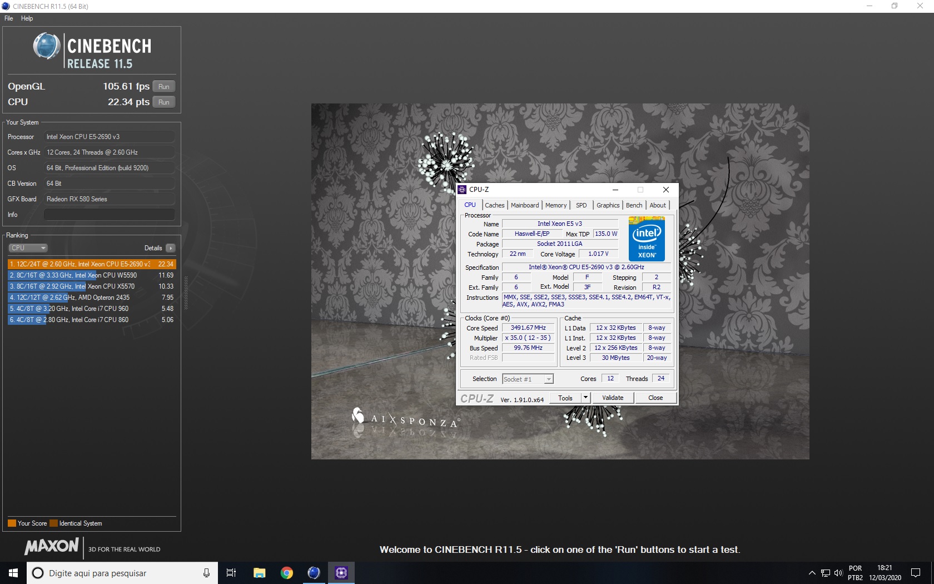Click the Multiplier value x 35.0
The height and width of the screenshot is (584, 934).
(x=528, y=338)
